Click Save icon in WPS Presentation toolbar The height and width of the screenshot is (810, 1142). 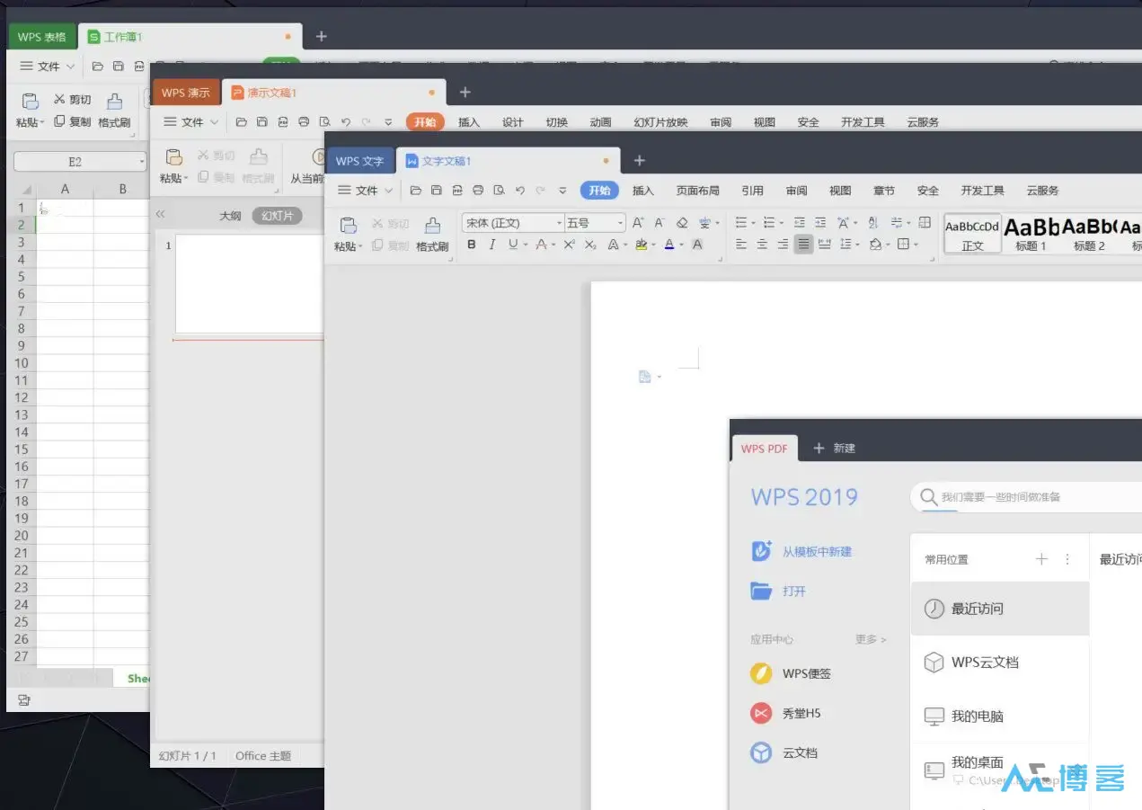(x=262, y=122)
